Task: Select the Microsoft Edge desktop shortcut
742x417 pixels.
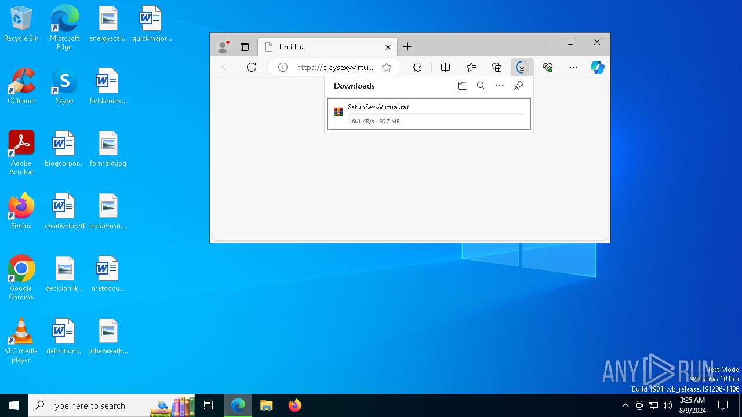Action: (64, 27)
